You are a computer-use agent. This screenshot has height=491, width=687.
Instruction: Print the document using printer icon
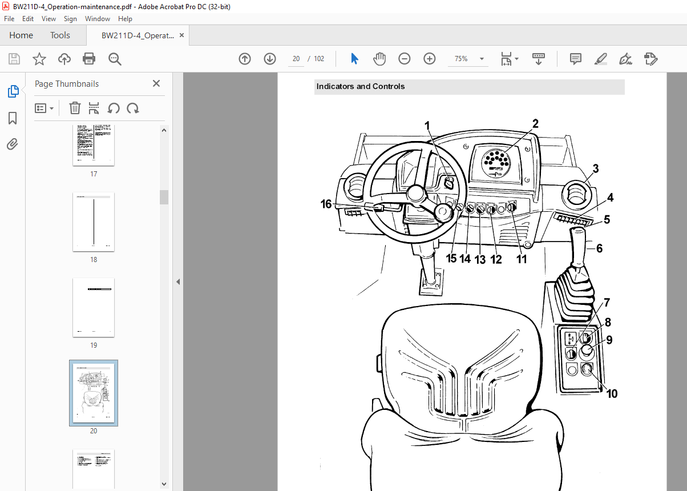click(x=89, y=59)
